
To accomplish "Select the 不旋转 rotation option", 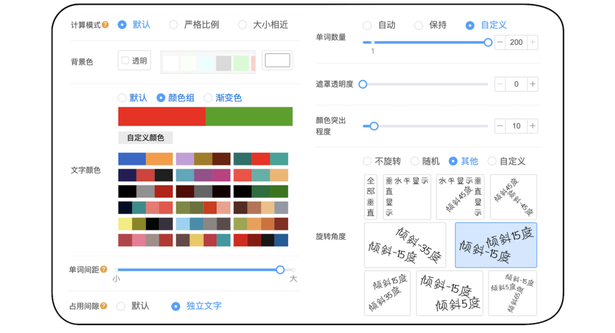I will pos(367,161).
